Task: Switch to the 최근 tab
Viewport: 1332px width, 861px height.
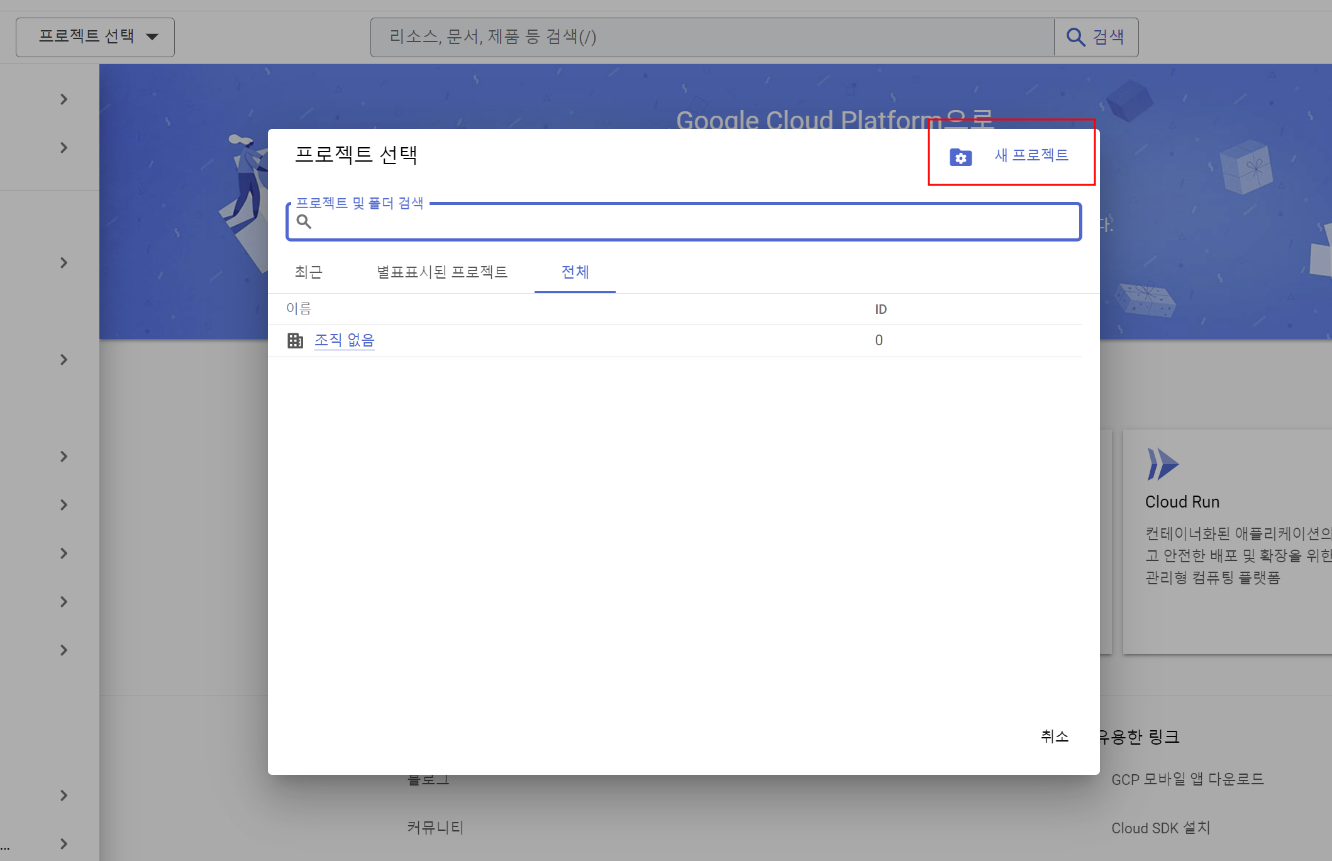Action: tap(308, 272)
